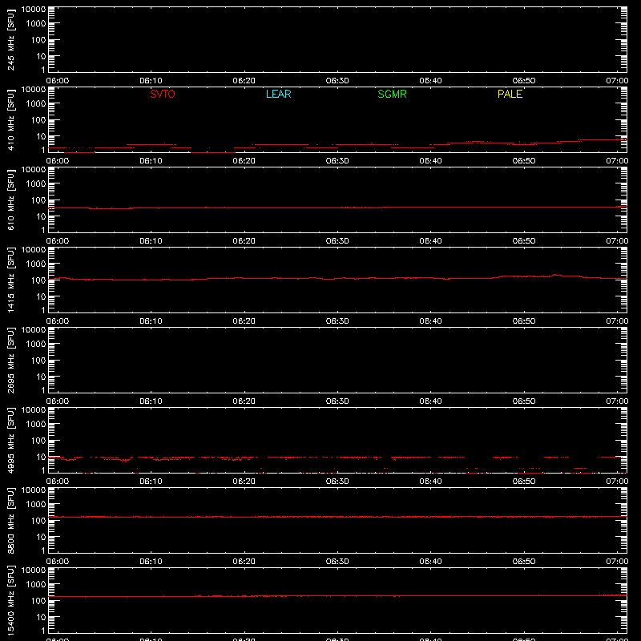Click the 06:00 tick below the 8800 MHz plot
This screenshot has width=641, height=641.
(58, 562)
